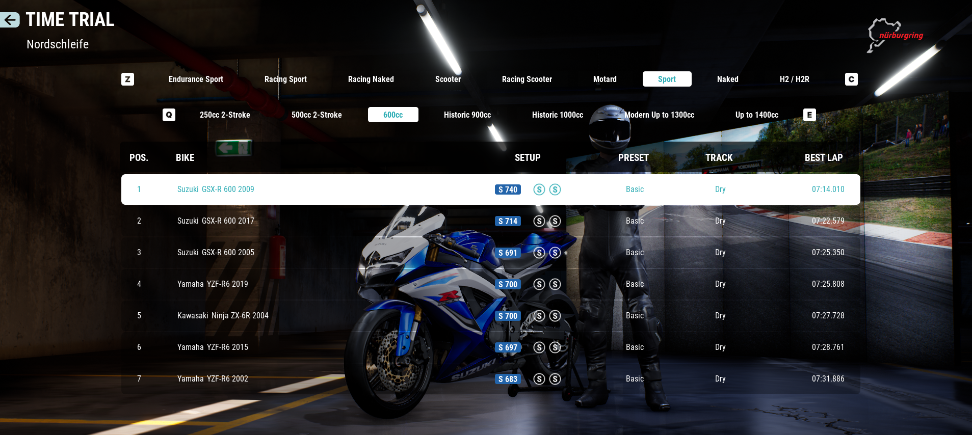
Task: Select the Scooter category tab
Action: coord(448,79)
